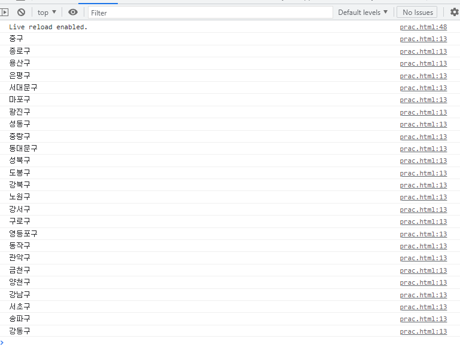Open prac.html:13 link beside 광진구
The width and height of the screenshot is (460, 357).
click(424, 112)
